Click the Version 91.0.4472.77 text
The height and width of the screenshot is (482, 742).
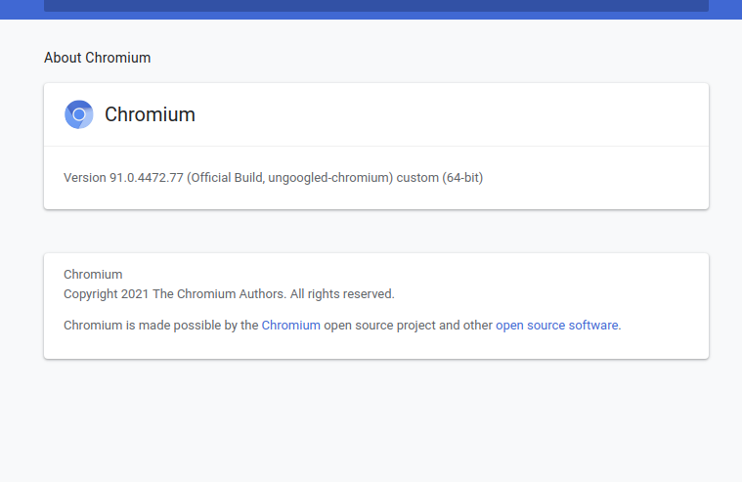[273, 178]
